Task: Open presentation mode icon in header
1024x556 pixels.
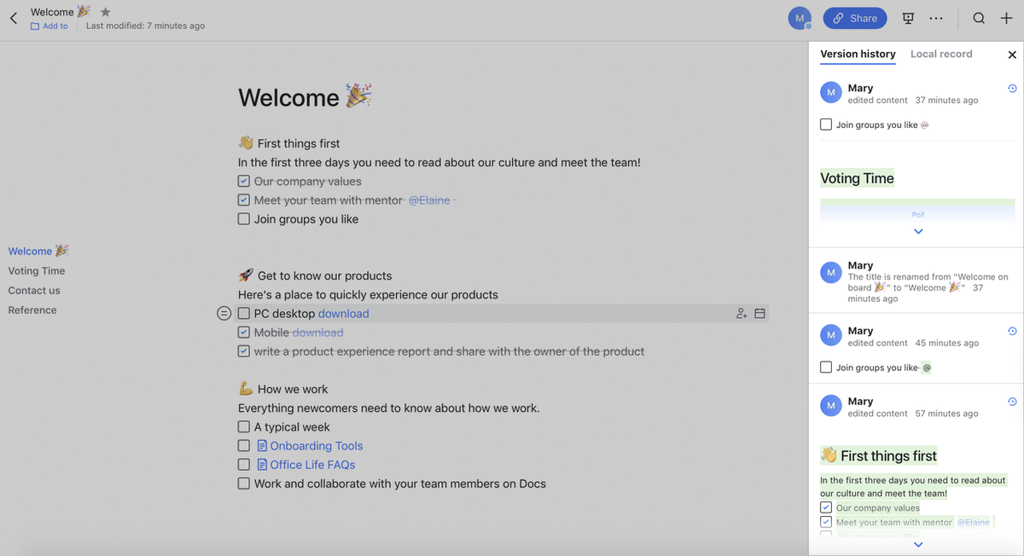Action: tap(909, 18)
